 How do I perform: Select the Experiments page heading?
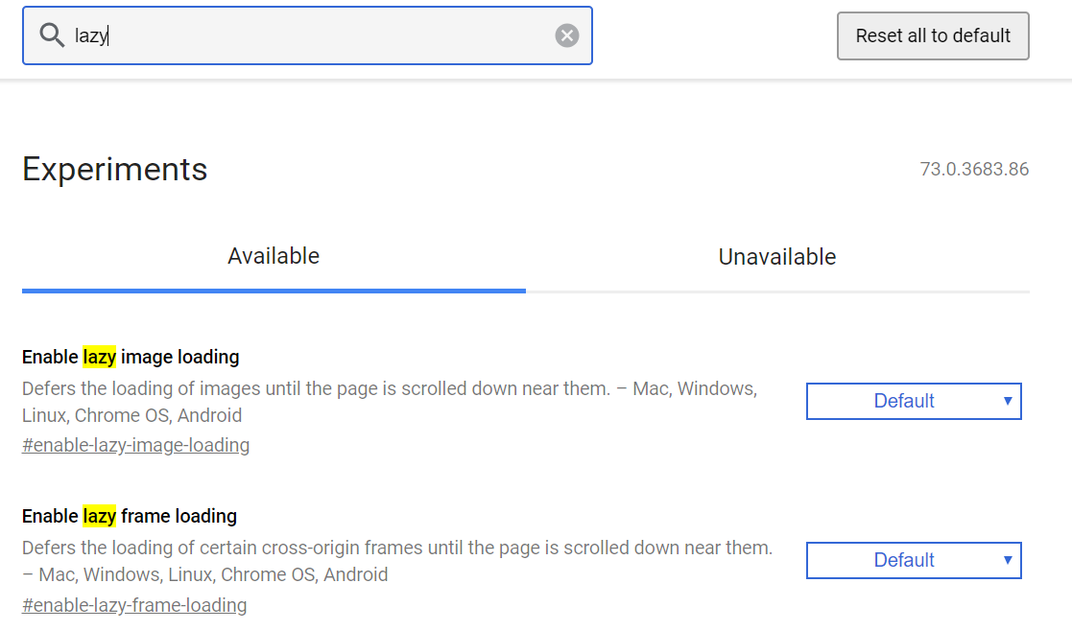coord(114,169)
